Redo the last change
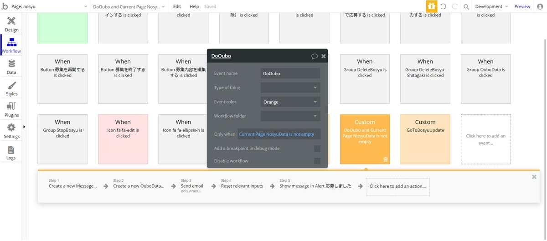The image size is (547, 241). pos(454,6)
